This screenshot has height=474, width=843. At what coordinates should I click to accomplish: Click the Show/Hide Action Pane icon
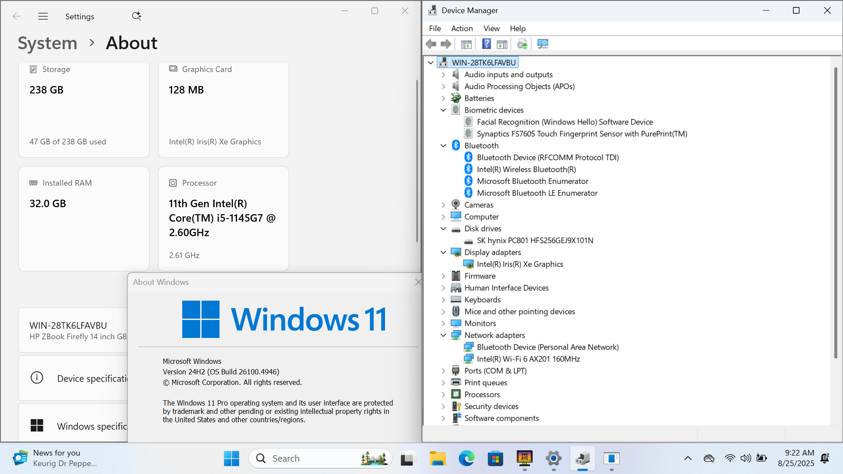point(502,44)
